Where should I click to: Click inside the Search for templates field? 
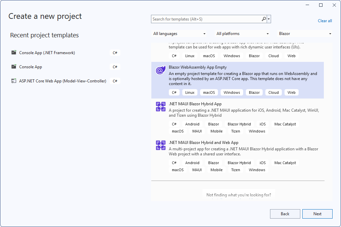(202, 19)
